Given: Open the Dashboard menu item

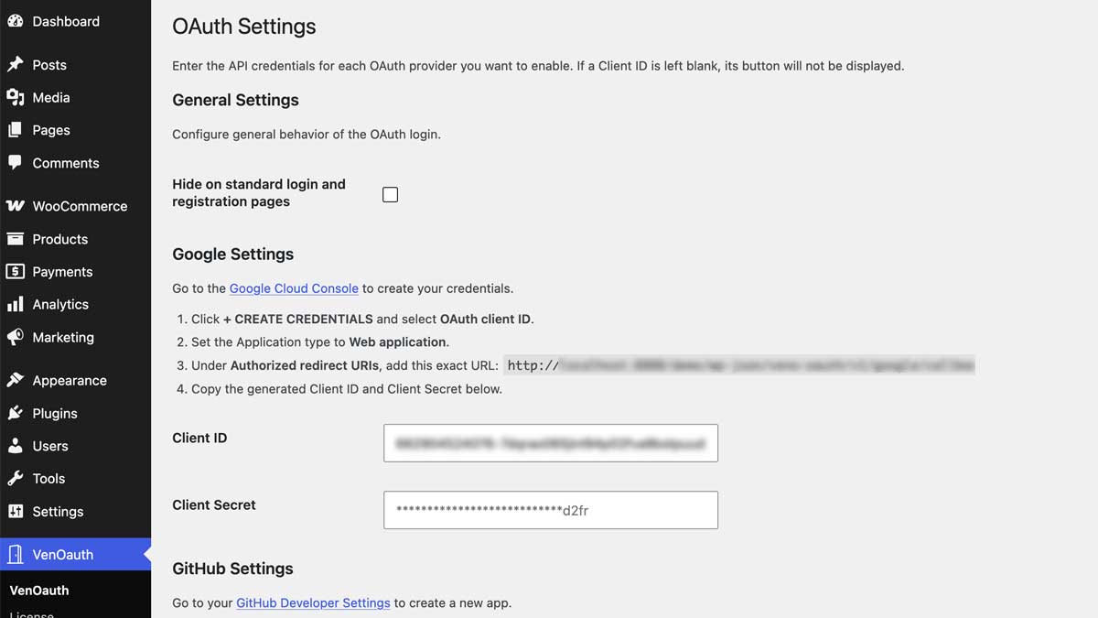Looking at the screenshot, I should point(75,21).
